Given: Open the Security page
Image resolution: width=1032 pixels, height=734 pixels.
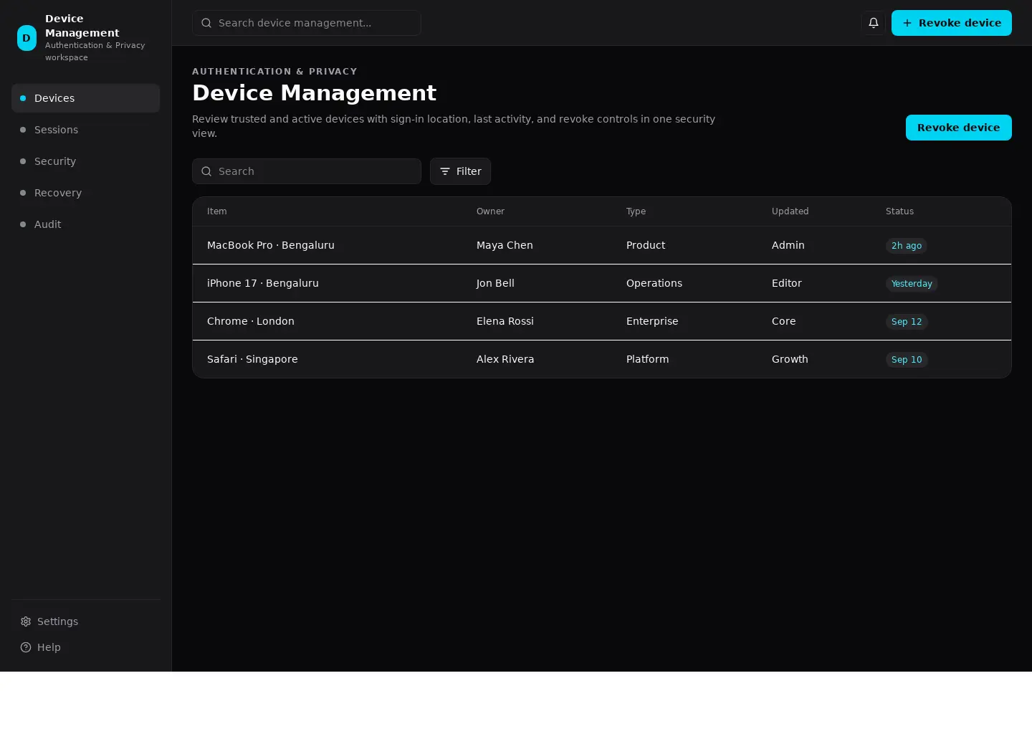Looking at the screenshot, I should click(x=85, y=161).
